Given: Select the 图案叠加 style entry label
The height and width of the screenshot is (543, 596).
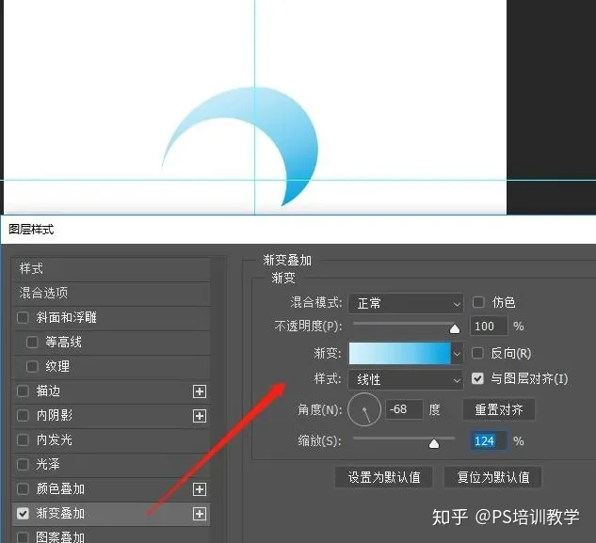Looking at the screenshot, I should pyautogui.click(x=60, y=537).
